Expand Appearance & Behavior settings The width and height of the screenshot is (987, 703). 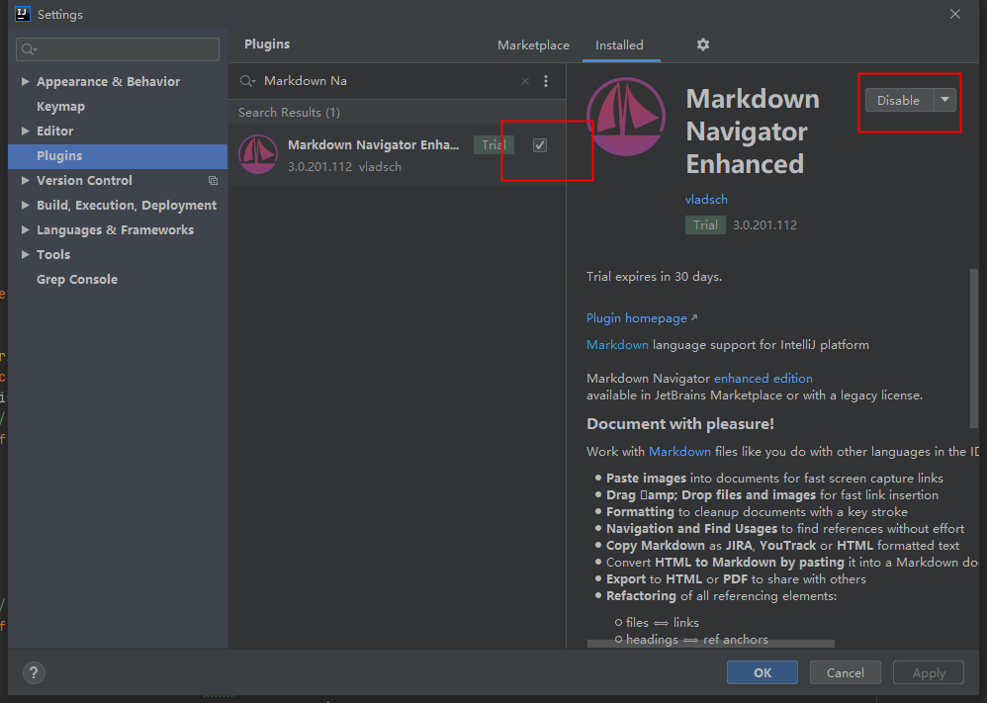(25, 81)
